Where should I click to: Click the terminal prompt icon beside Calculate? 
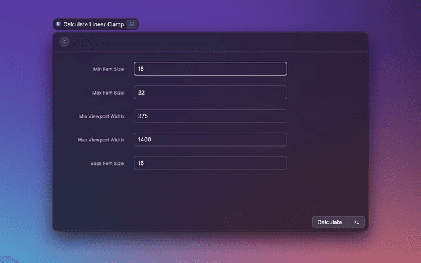coord(356,222)
